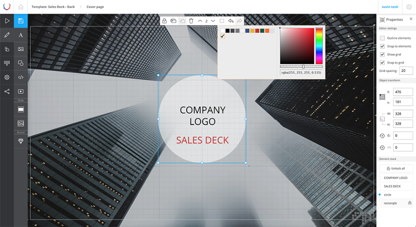Image resolution: width=416 pixels, height=227 pixels.
Task: Click the opacity slider handle
Action: pyautogui.click(x=303, y=67)
